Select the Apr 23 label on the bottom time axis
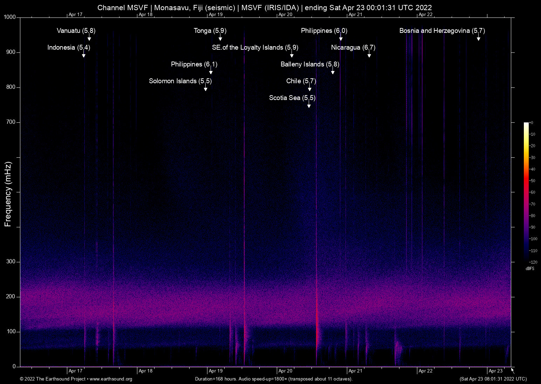Screen dimensions: 541x384 [495, 371]
